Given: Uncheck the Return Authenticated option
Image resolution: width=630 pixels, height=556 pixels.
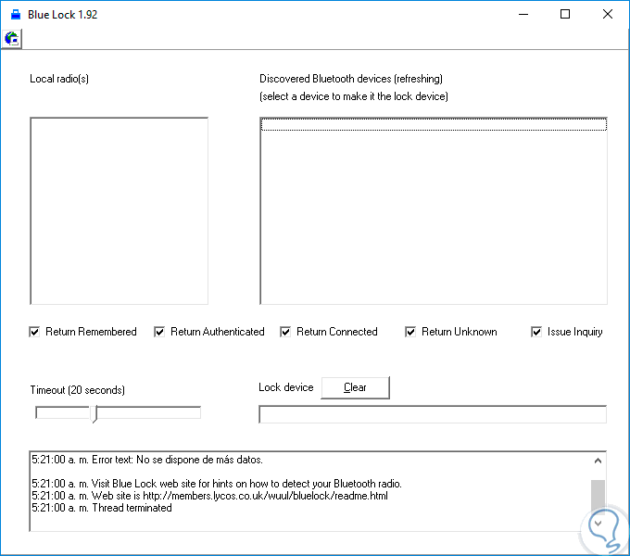Looking at the screenshot, I should click(x=159, y=332).
